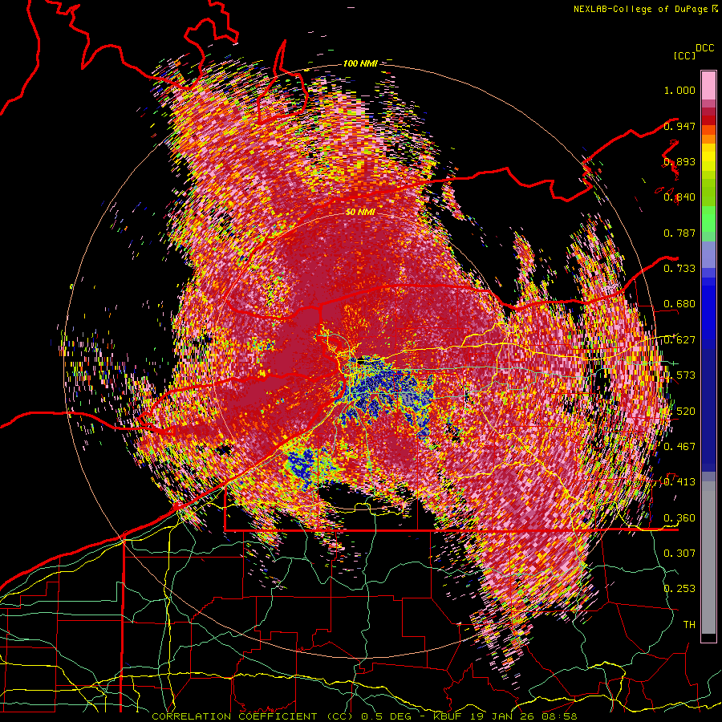The image size is (722, 722).
Task: Select the 0.787 legend value
Action: coord(679,233)
